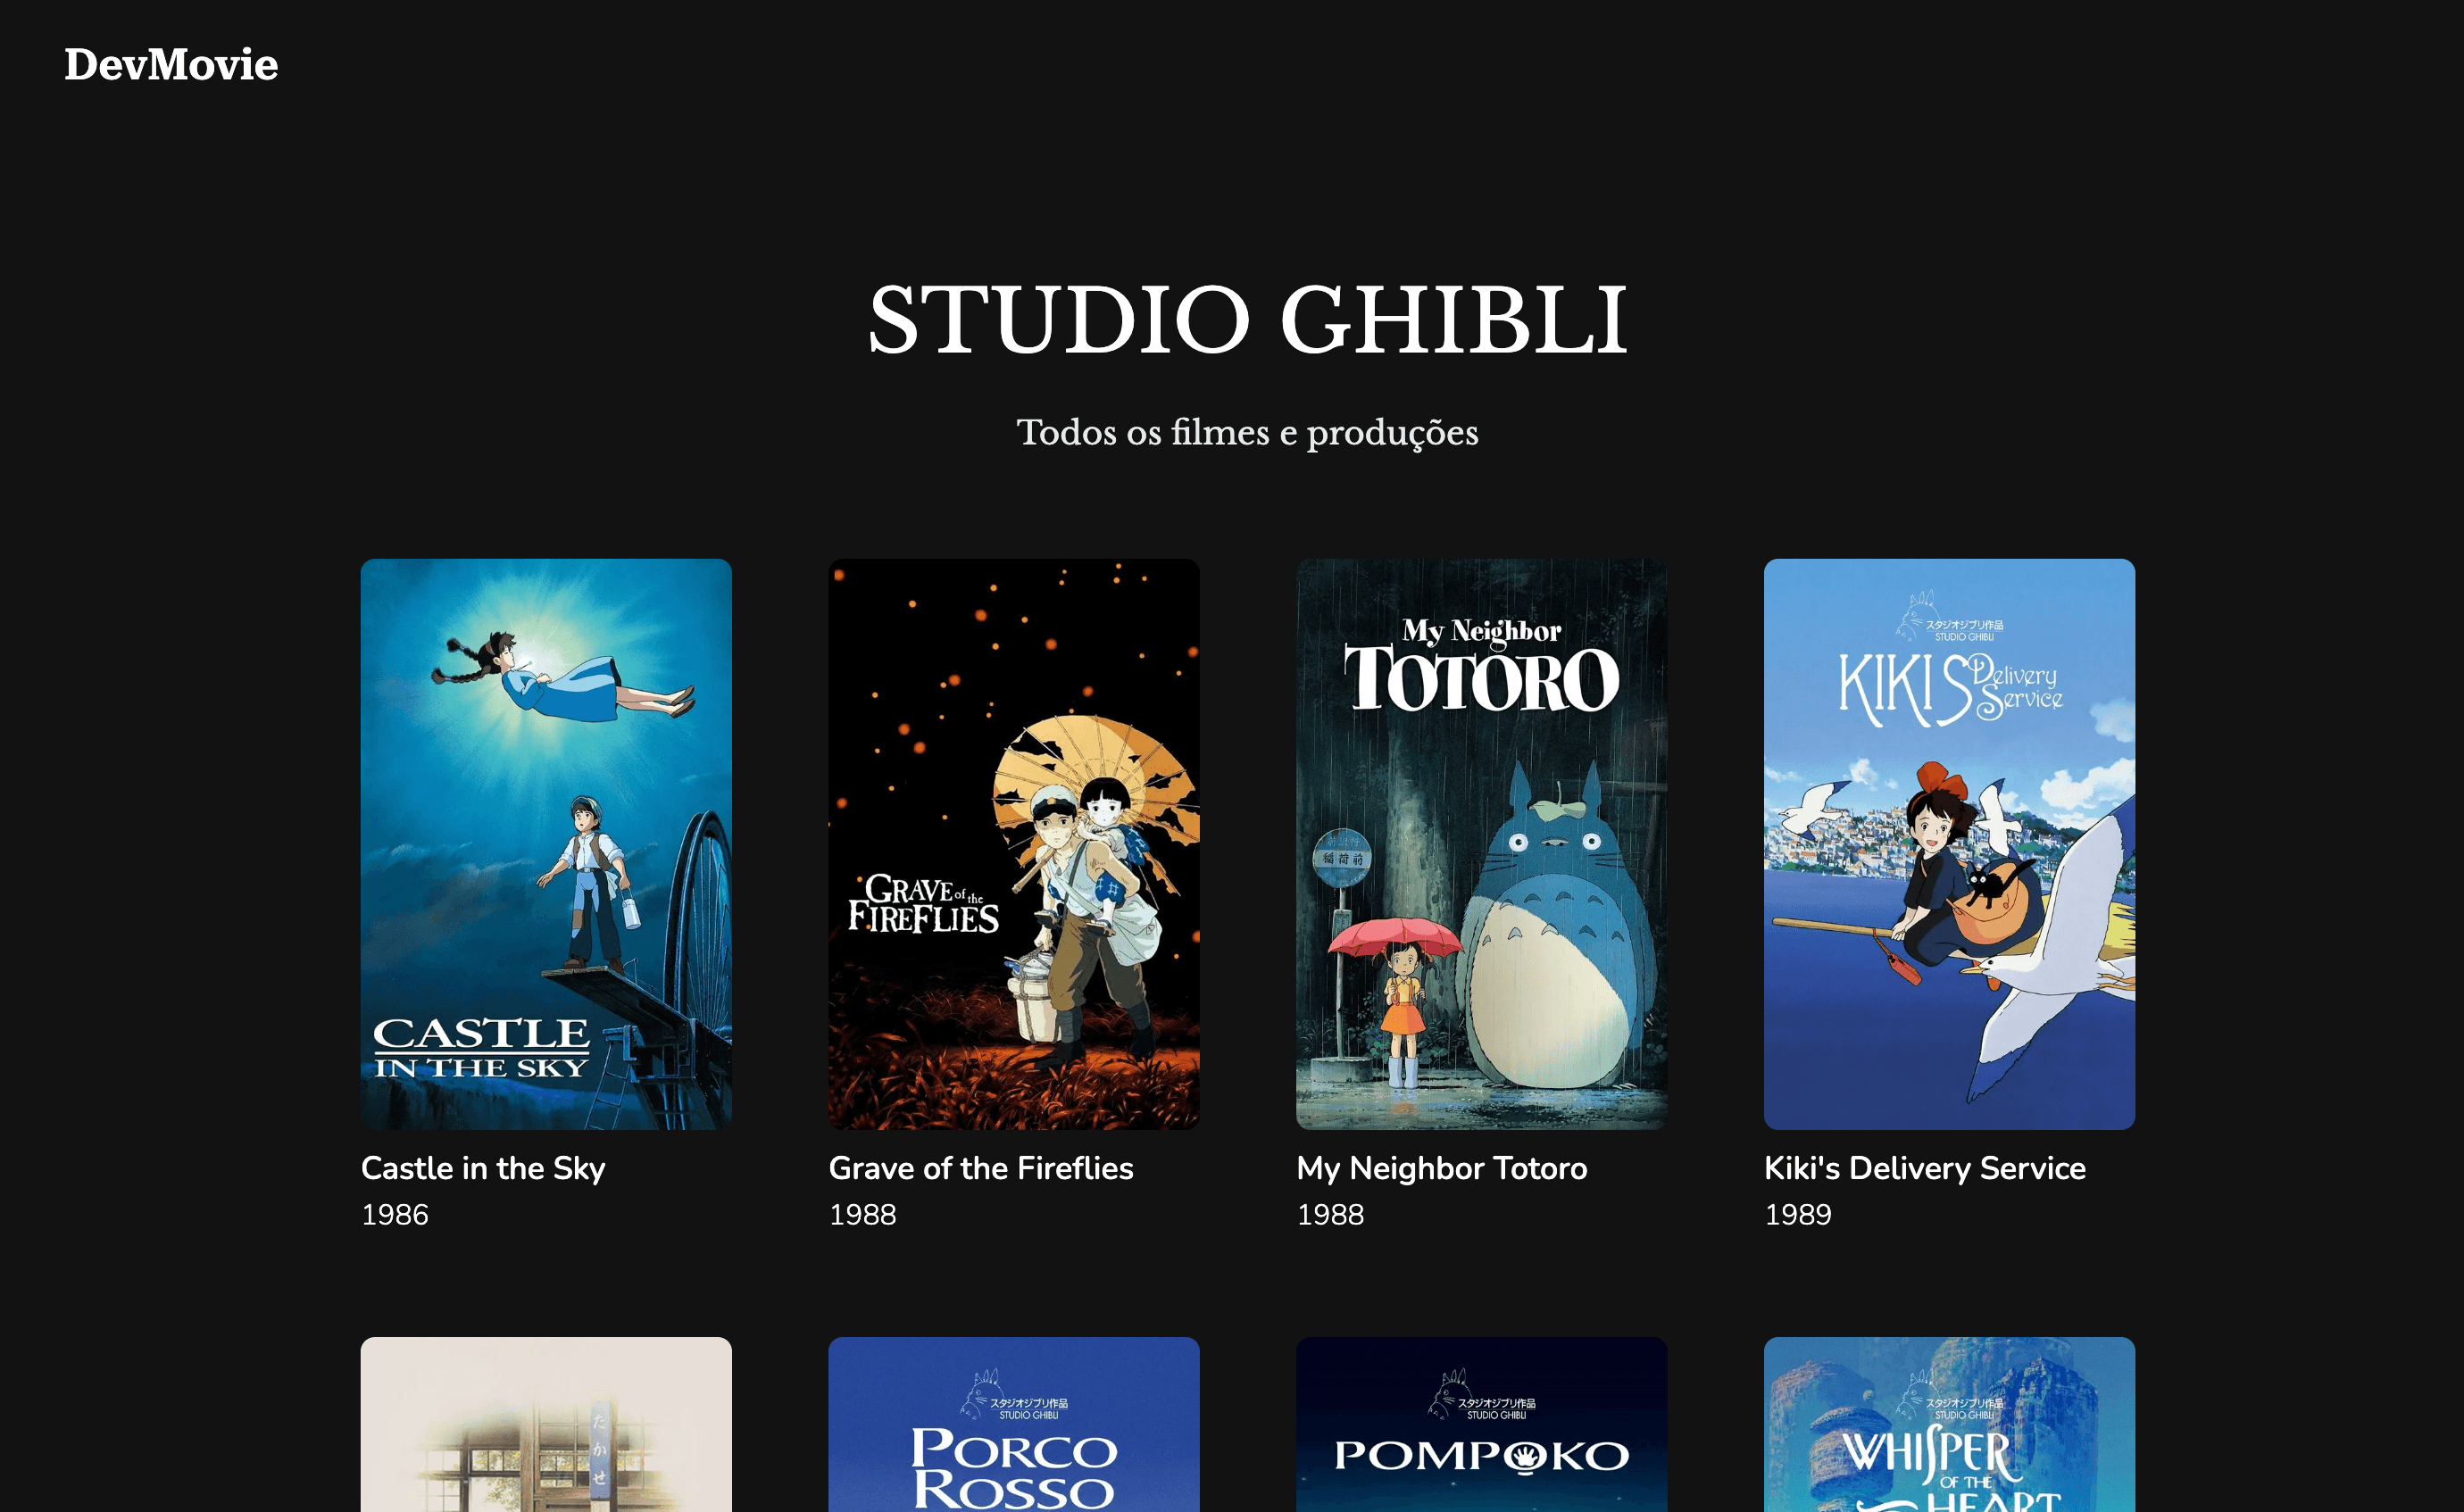Click the year 1988 under My Neighbor Totoro
The height and width of the screenshot is (1512, 2464).
(x=1331, y=1215)
